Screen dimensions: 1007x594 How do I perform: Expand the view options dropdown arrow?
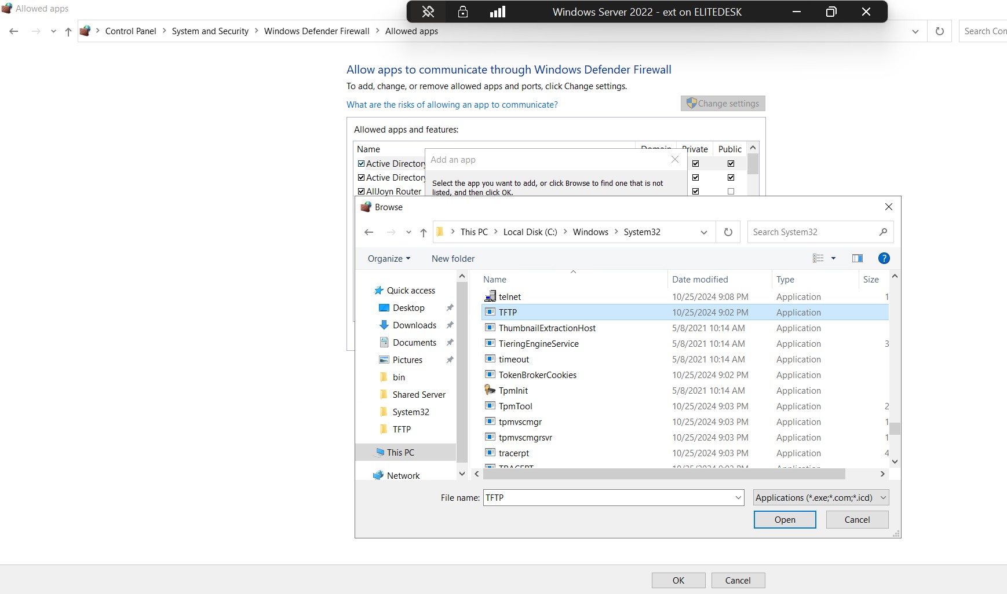[x=834, y=258]
